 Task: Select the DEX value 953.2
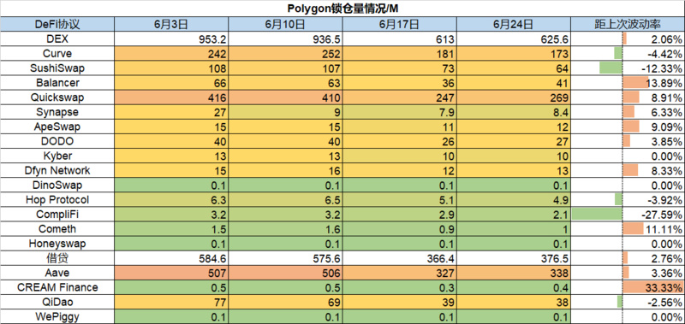171,38
